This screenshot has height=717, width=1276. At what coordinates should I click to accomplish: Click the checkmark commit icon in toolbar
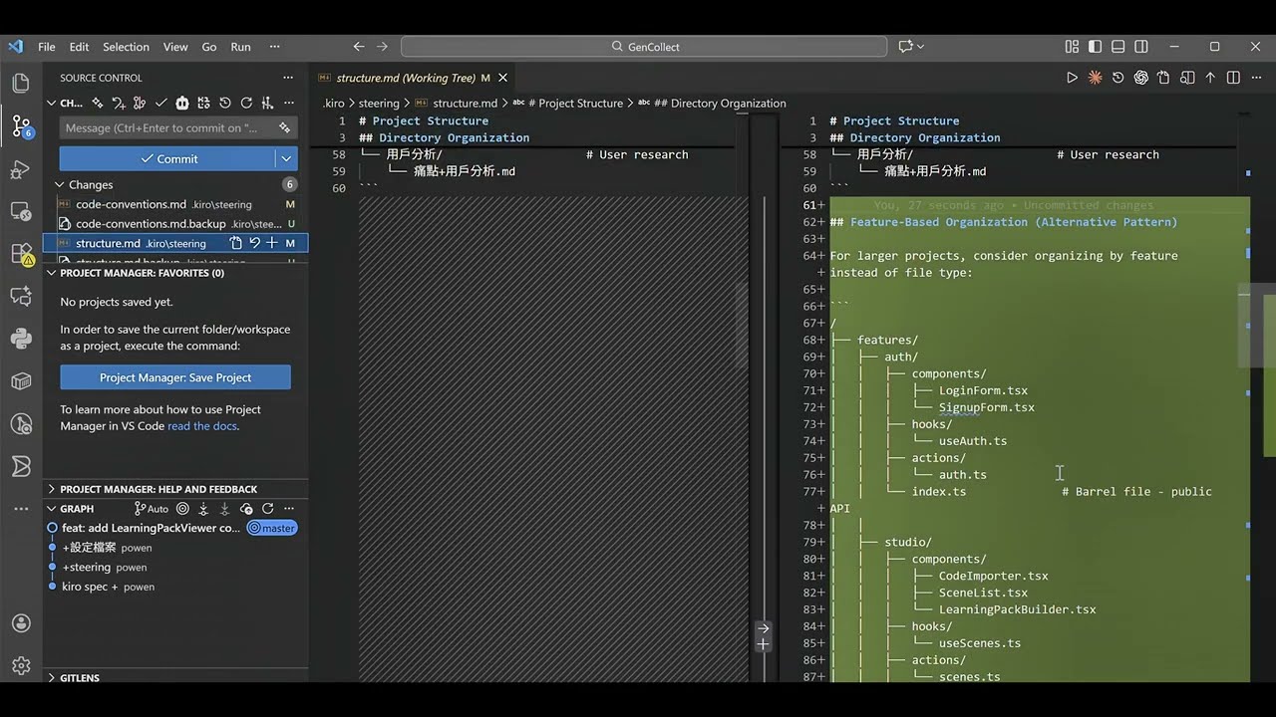pos(160,103)
